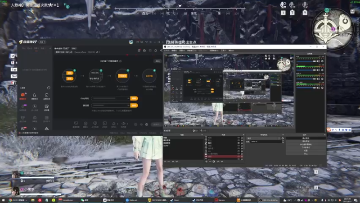Collapse the companion toolbox with minus circle

49,88
